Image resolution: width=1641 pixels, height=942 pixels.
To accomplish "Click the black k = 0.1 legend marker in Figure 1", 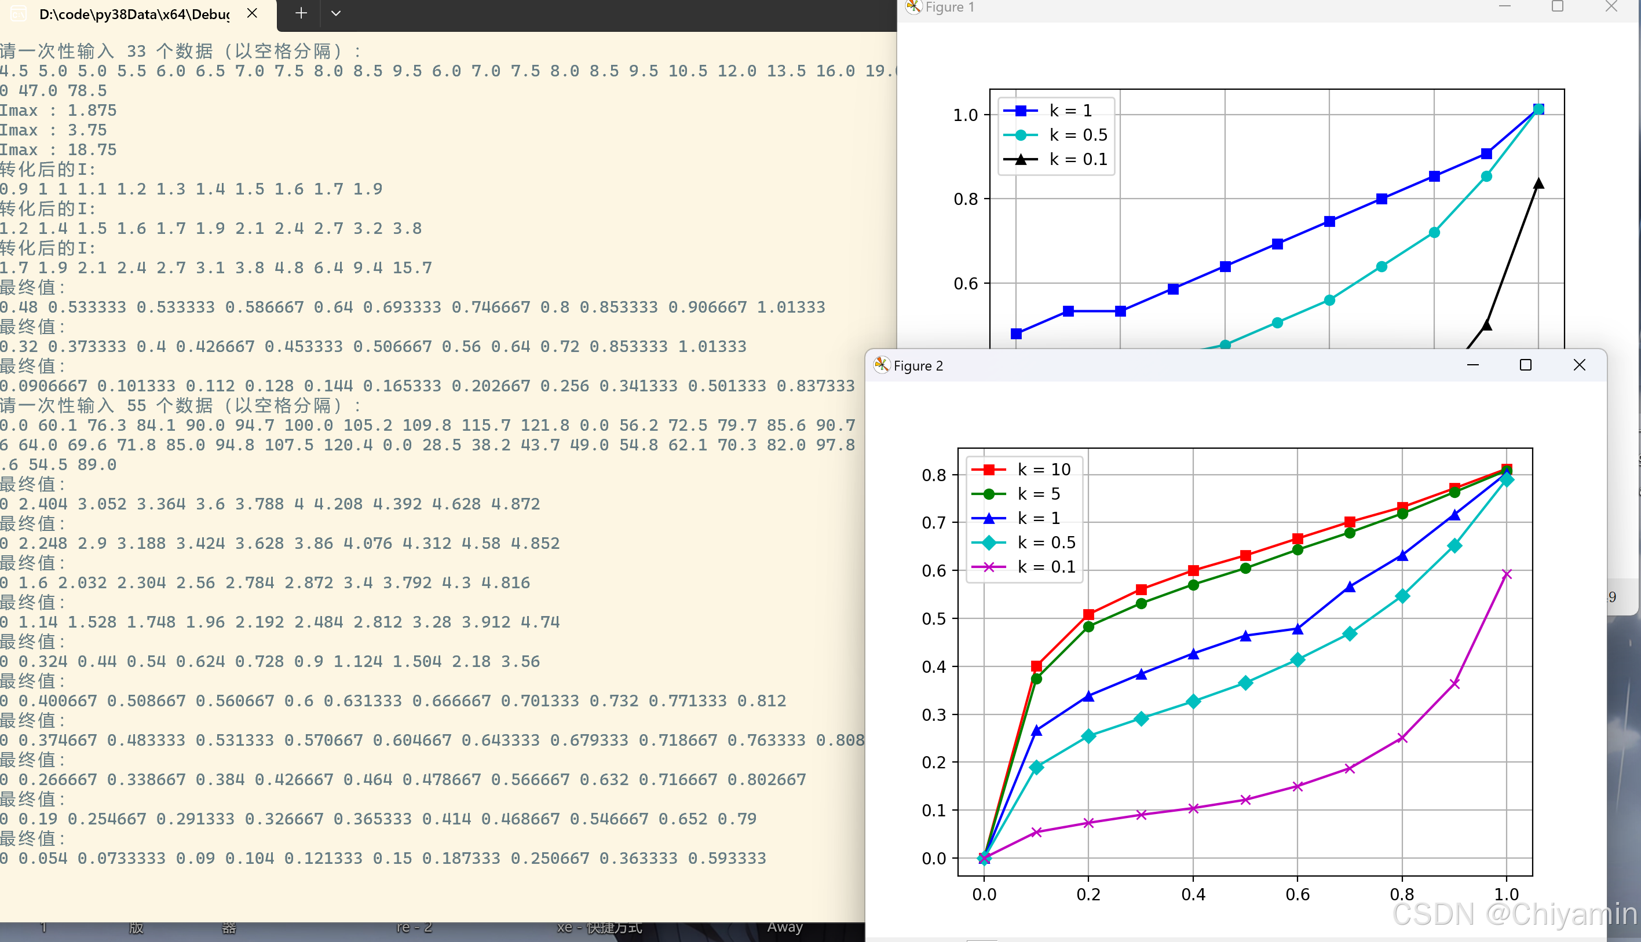I will [x=1021, y=159].
